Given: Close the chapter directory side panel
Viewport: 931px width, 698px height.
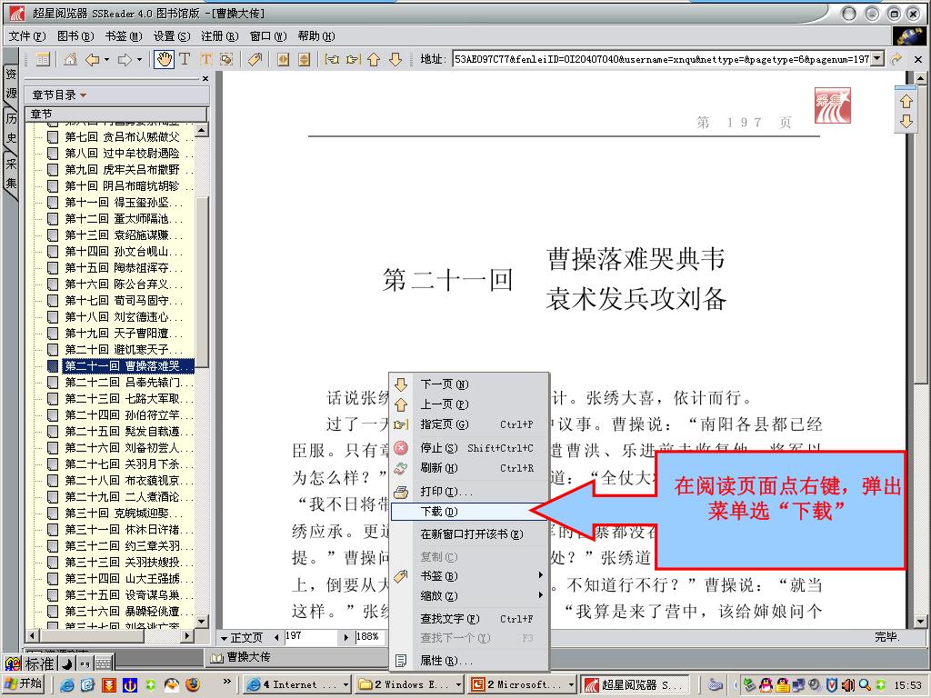Looking at the screenshot, I should tap(205, 78).
